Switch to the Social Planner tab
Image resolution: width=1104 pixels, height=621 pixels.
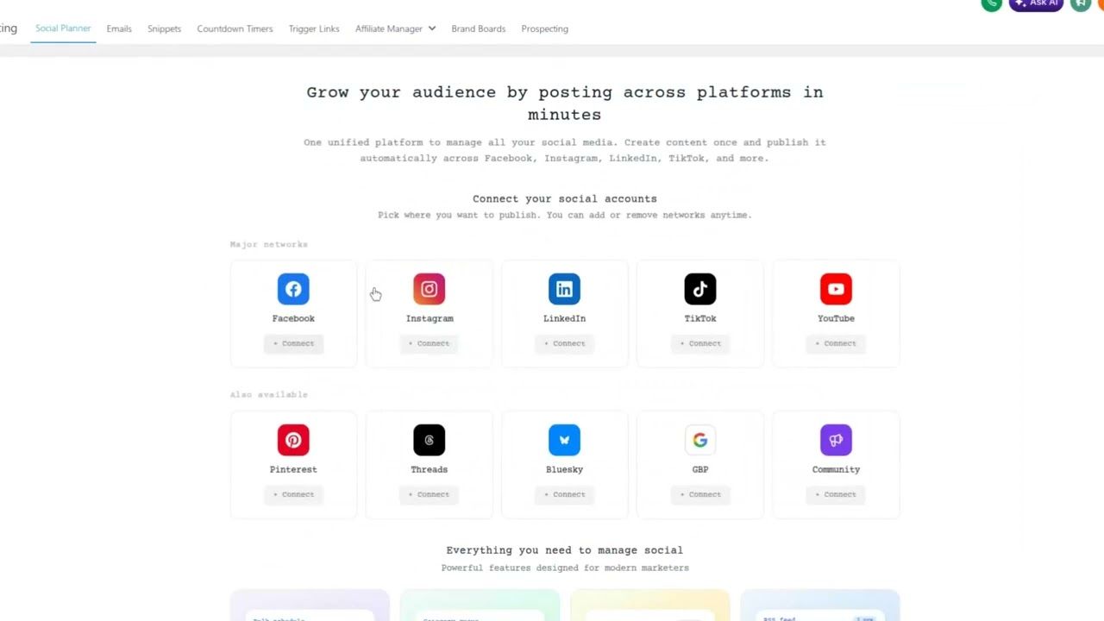63,28
